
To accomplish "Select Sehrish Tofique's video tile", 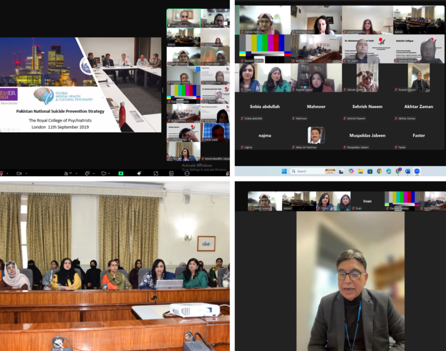I will coord(419,49).
